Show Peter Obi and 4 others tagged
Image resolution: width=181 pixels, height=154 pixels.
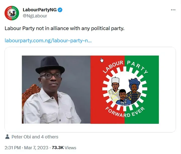(x=35, y=137)
